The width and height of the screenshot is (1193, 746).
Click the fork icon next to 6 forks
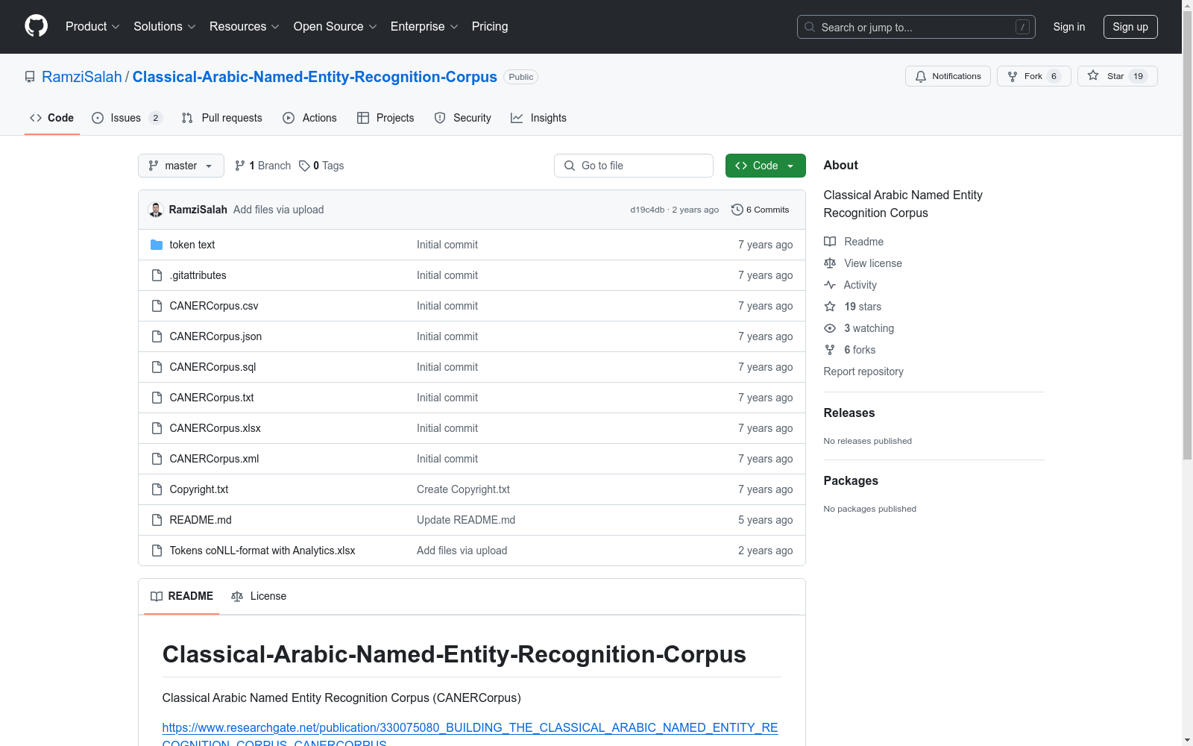coord(830,350)
